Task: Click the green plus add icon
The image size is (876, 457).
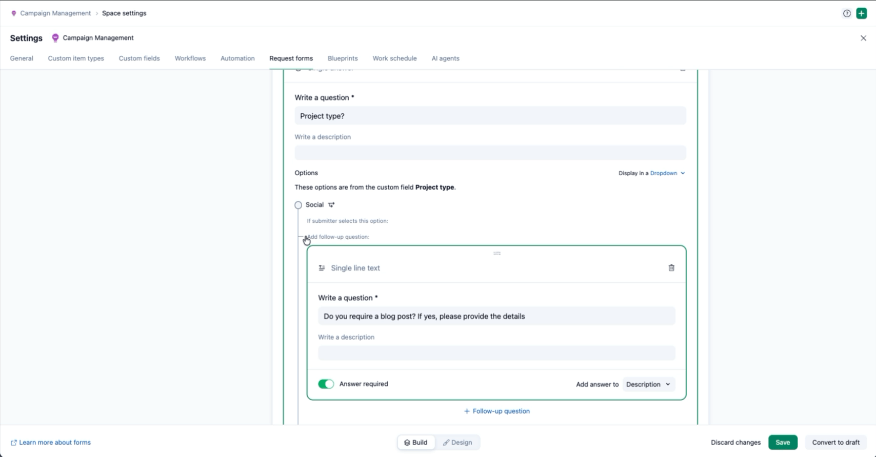Action: point(862,13)
